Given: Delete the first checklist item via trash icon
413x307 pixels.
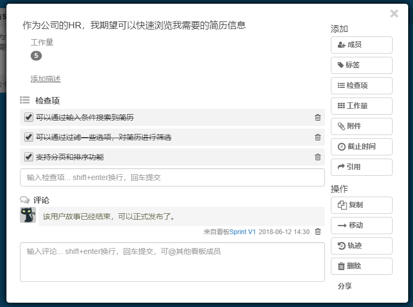Looking at the screenshot, I should (x=317, y=117).
